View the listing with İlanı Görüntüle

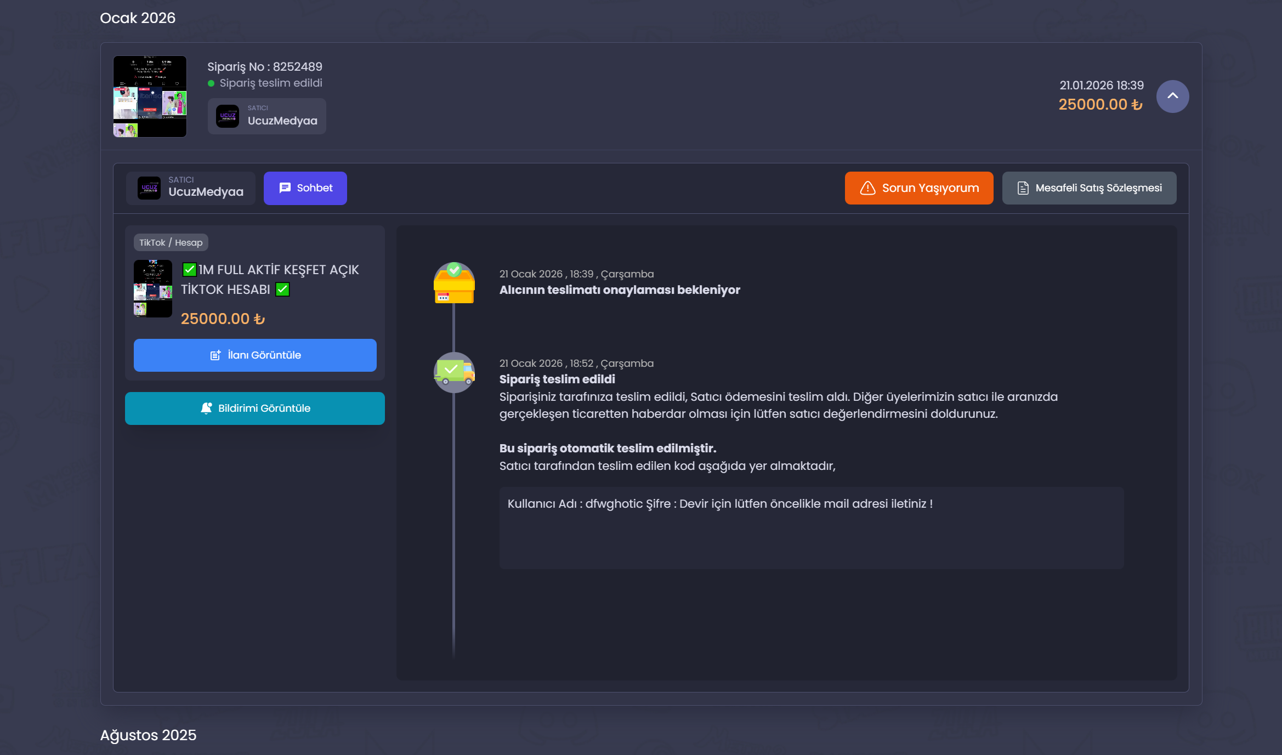pos(255,355)
